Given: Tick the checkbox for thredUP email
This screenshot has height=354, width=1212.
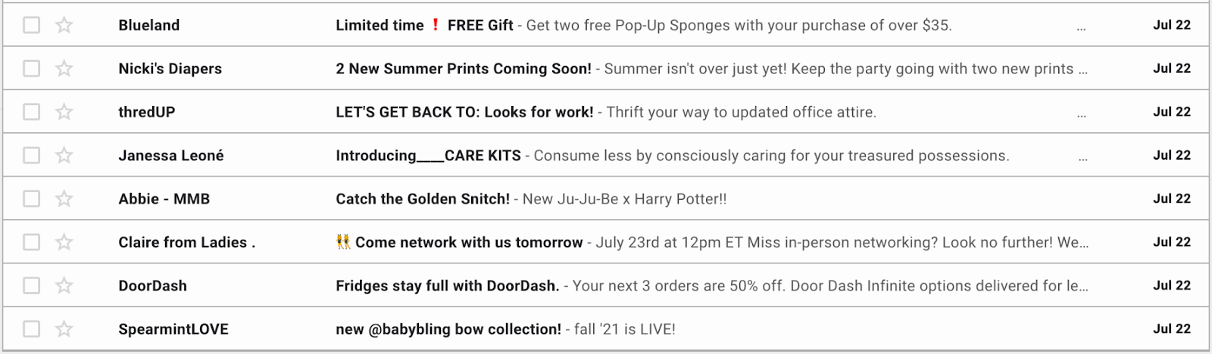Looking at the screenshot, I should tap(31, 112).
